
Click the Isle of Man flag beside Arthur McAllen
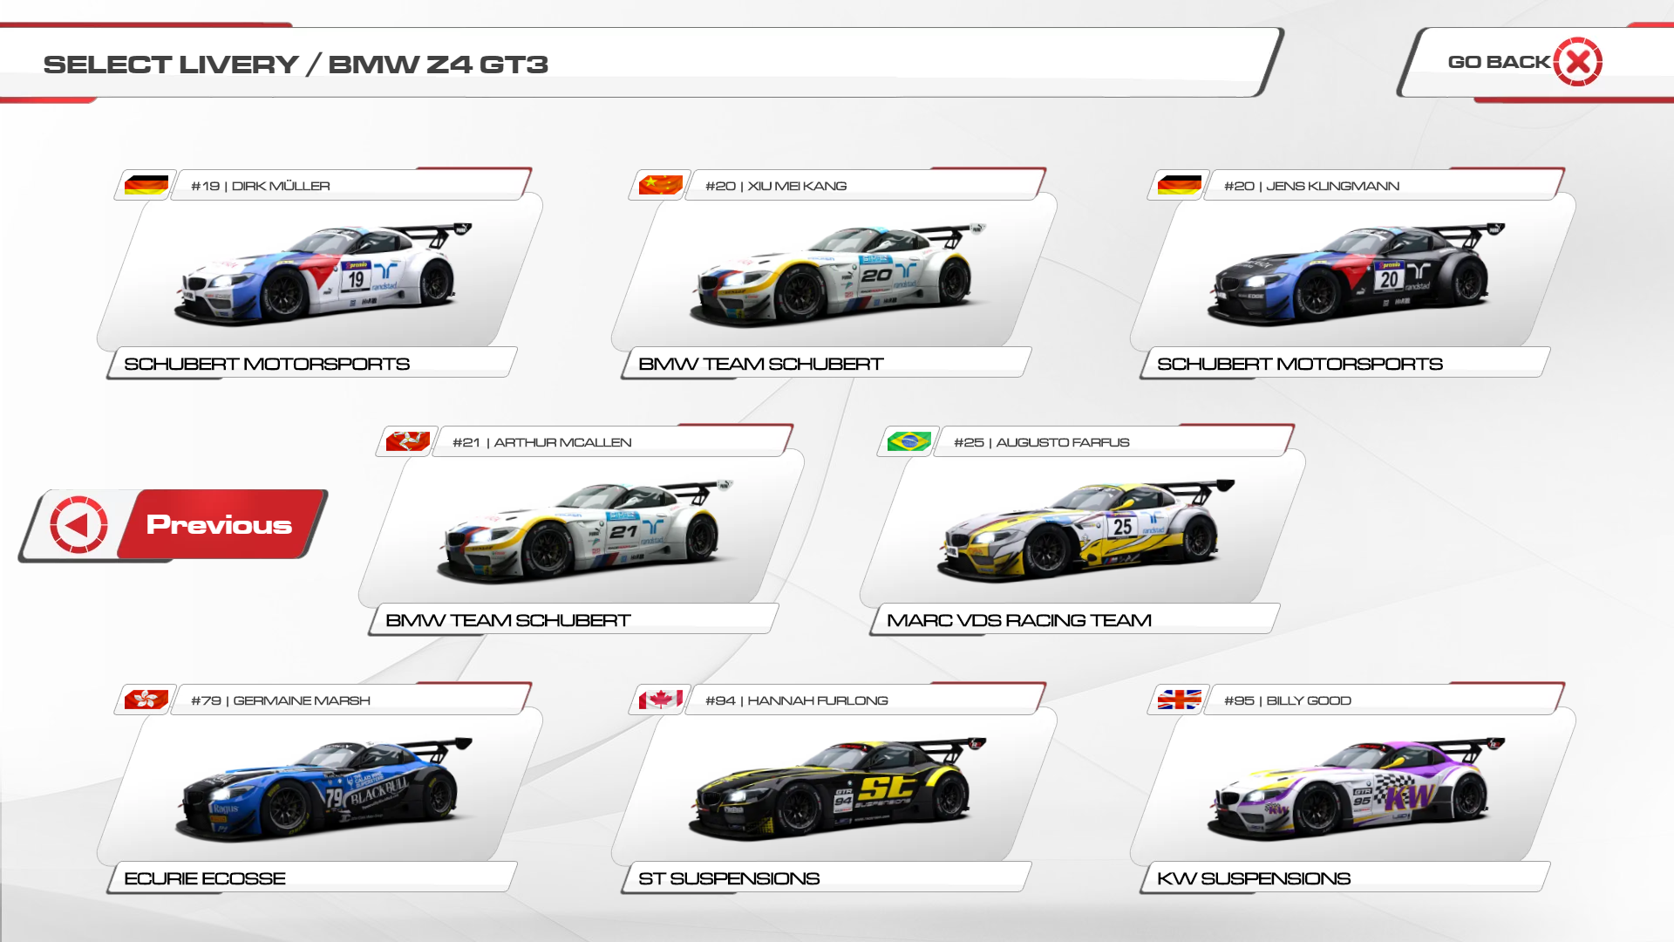pos(407,441)
